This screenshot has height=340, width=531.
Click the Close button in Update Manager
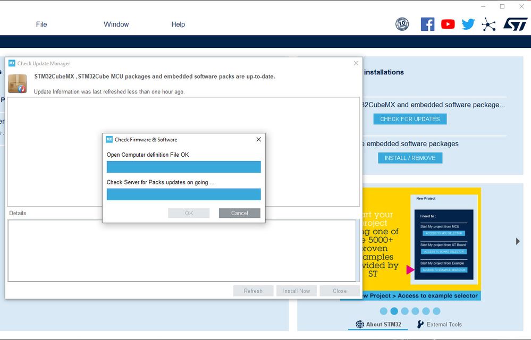point(340,291)
